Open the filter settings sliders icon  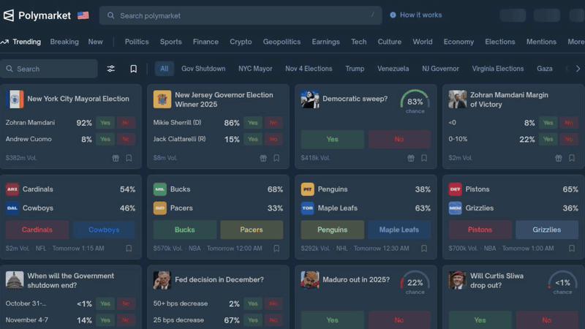pos(111,69)
